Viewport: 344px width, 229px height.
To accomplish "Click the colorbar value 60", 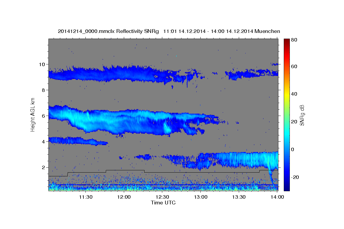I will 294,66.
